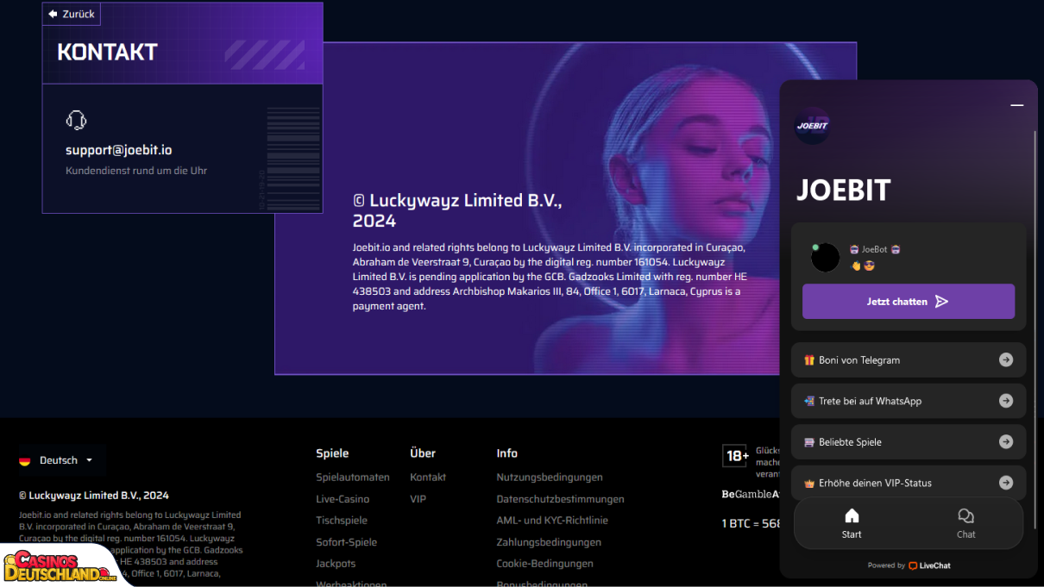This screenshot has width=1044, height=587.
Task: Click the Jetzt chatten button
Action: (x=909, y=302)
